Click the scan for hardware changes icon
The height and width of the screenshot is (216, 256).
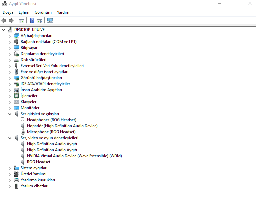pos(50,20)
